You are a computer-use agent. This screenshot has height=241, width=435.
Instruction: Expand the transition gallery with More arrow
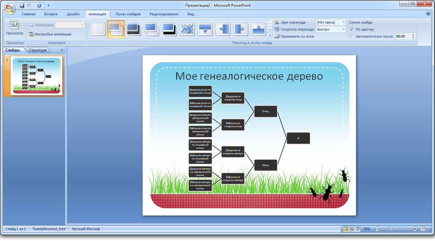270,36
